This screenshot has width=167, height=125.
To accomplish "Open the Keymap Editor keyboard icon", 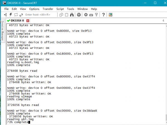I will (x=91, y=14).
